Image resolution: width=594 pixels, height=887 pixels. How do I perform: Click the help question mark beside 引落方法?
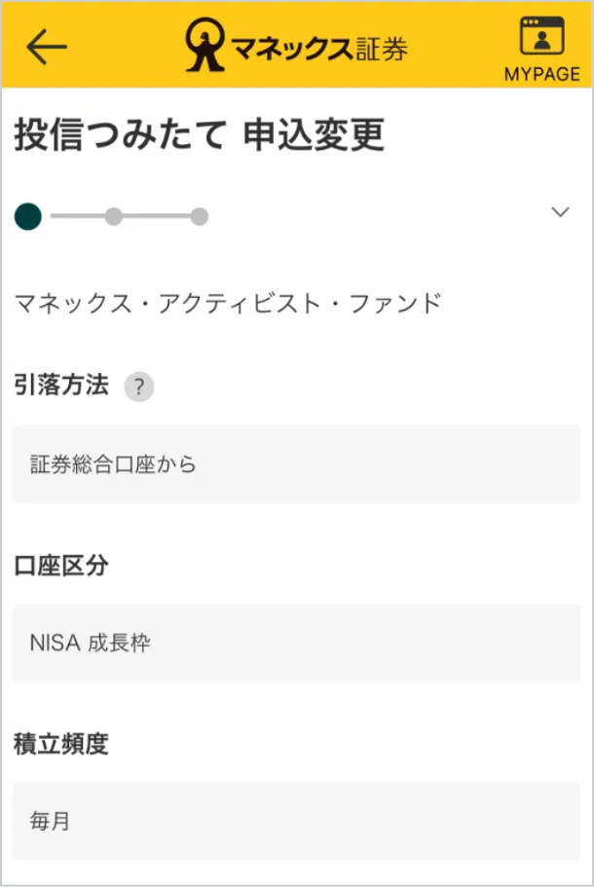coord(139,387)
